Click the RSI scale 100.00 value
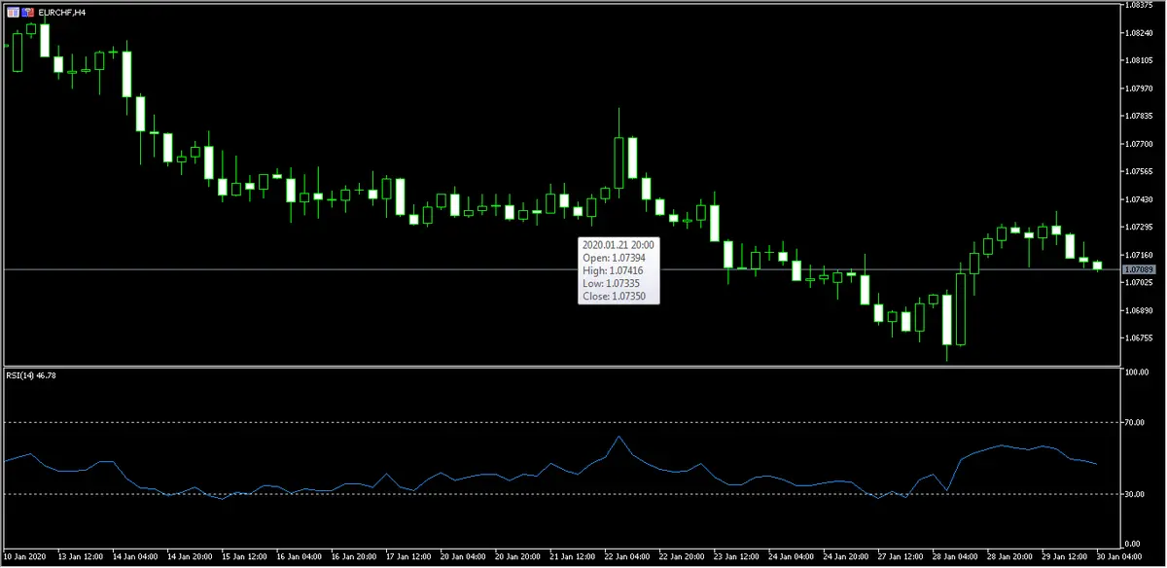 point(1137,373)
